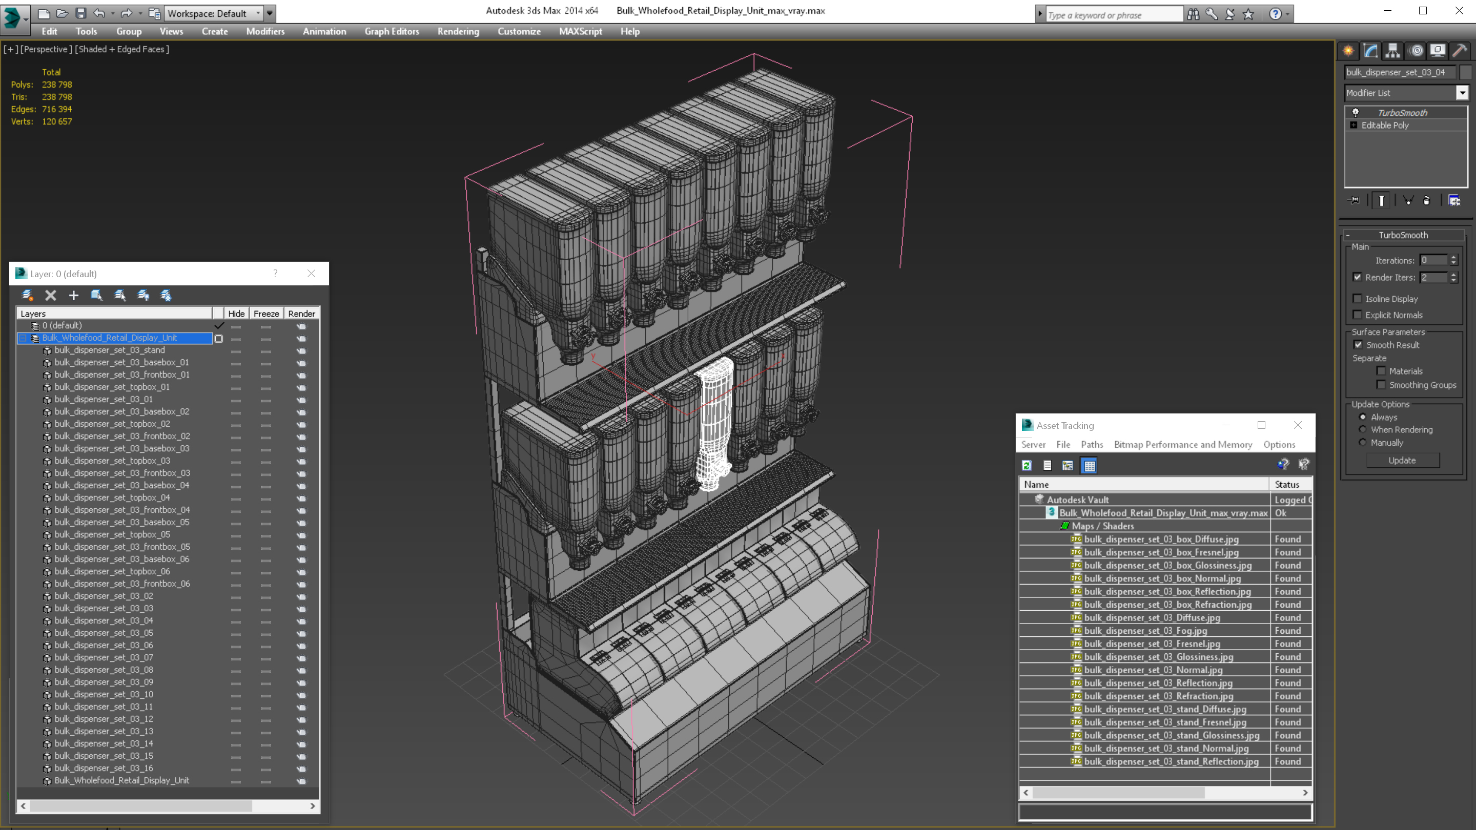This screenshot has width=1476, height=830.
Task: Click the Pin Stack icon
Action: point(1354,200)
